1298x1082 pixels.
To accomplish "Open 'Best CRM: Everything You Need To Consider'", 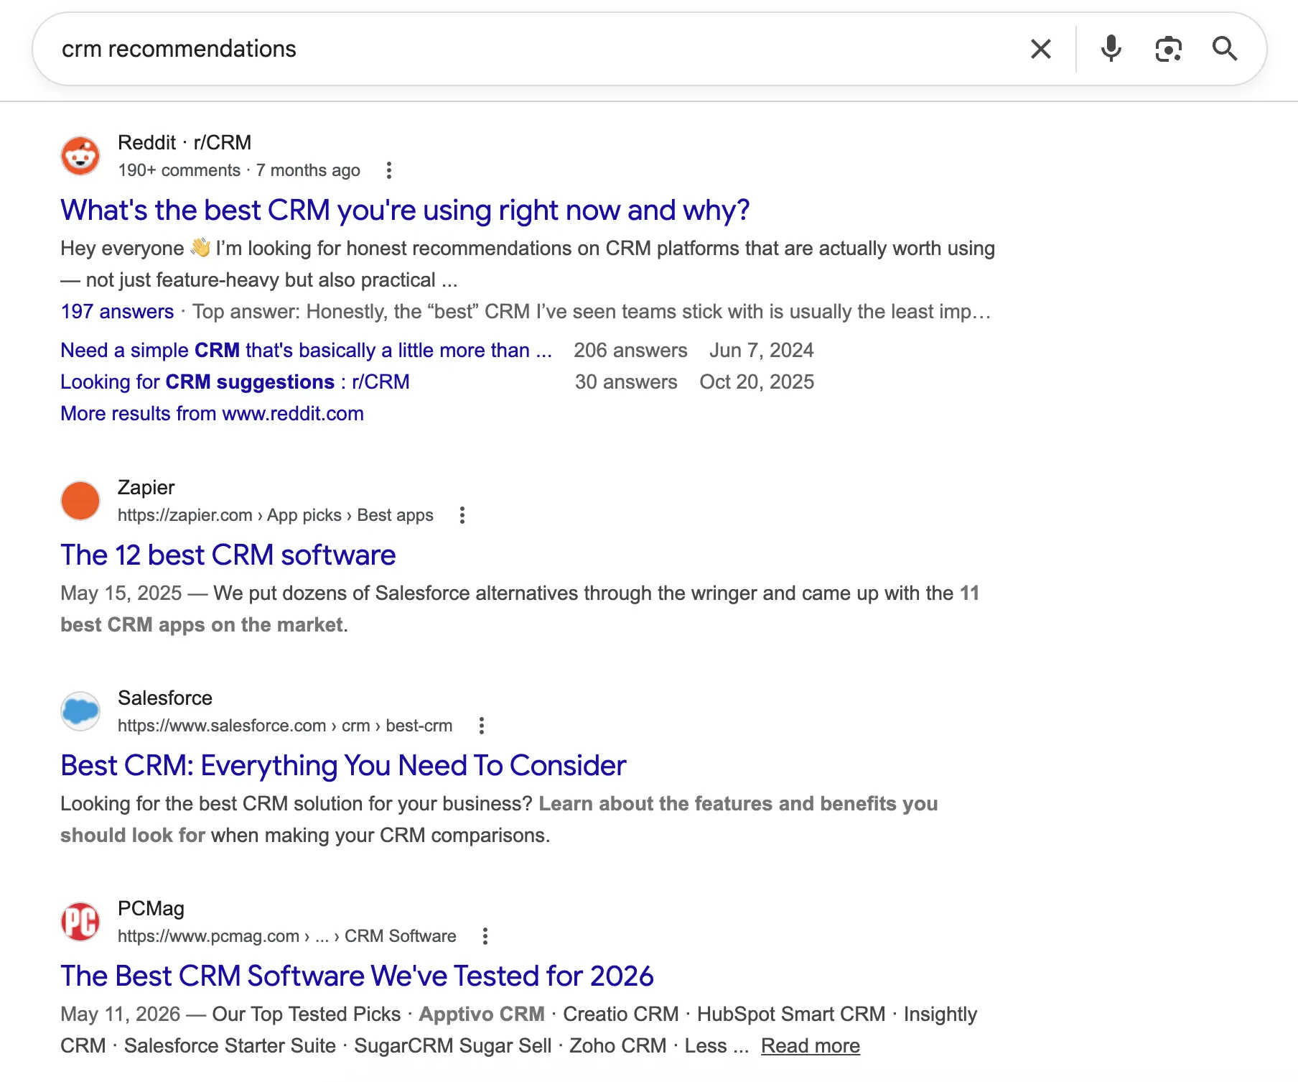I will point(343,766).
